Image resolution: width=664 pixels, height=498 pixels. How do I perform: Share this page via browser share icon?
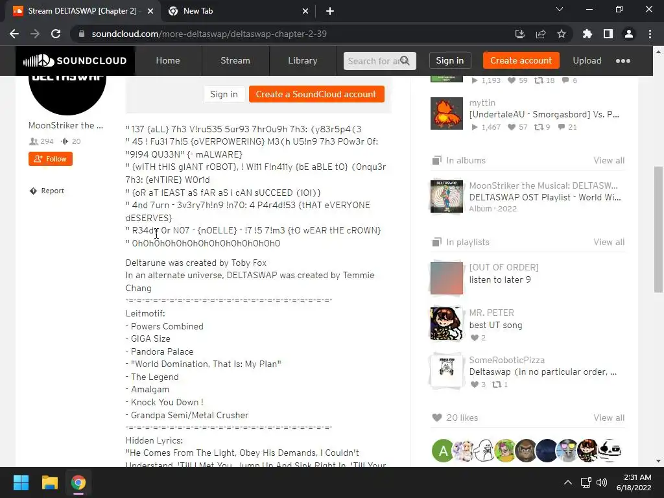coord(540,34)
